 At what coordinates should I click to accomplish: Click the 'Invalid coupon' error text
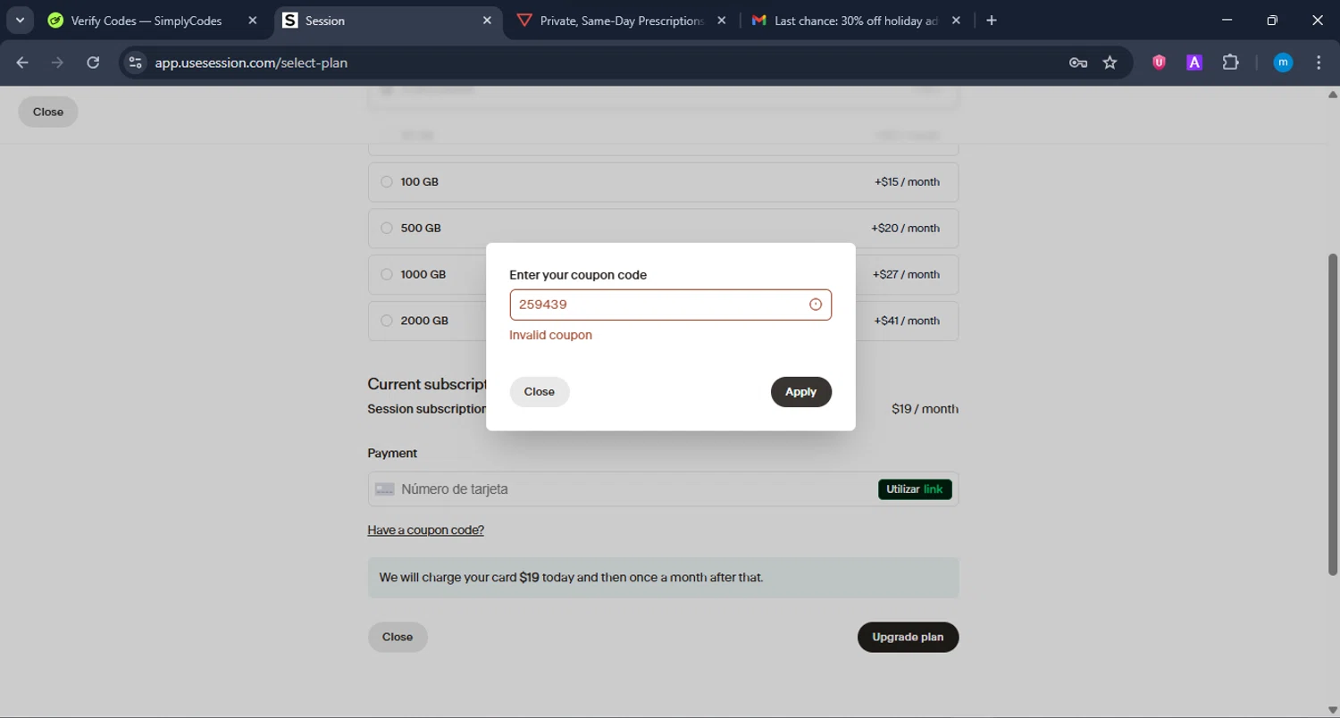550,335
